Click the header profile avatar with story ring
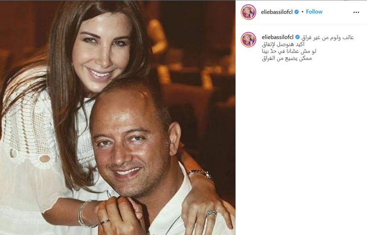Screen dimensions: 367x235 [248, 12]
